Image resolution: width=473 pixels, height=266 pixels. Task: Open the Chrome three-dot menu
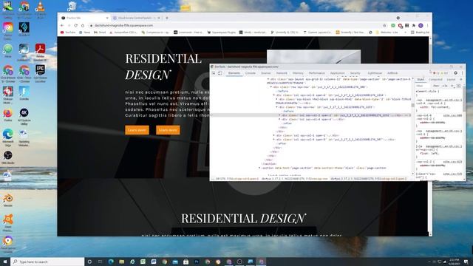427,26
